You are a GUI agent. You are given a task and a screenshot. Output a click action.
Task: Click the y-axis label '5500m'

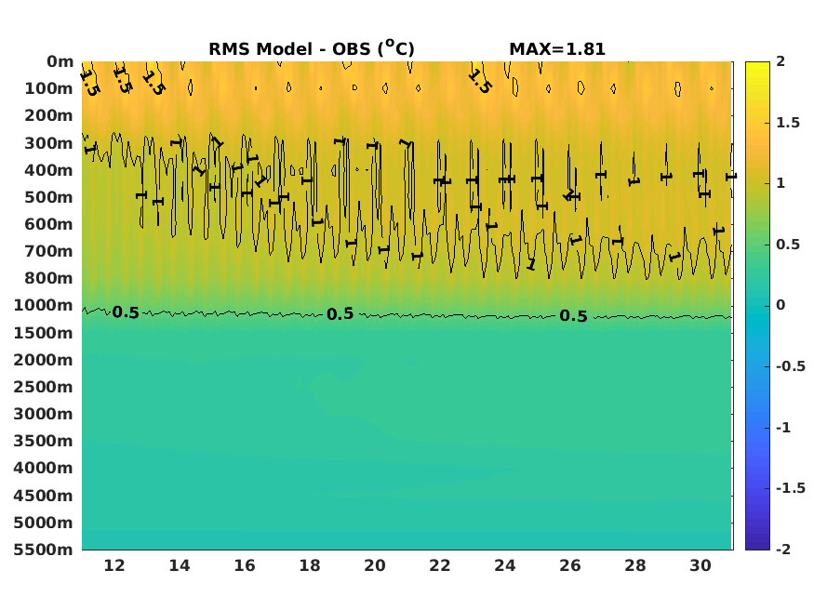pos(44,550)
